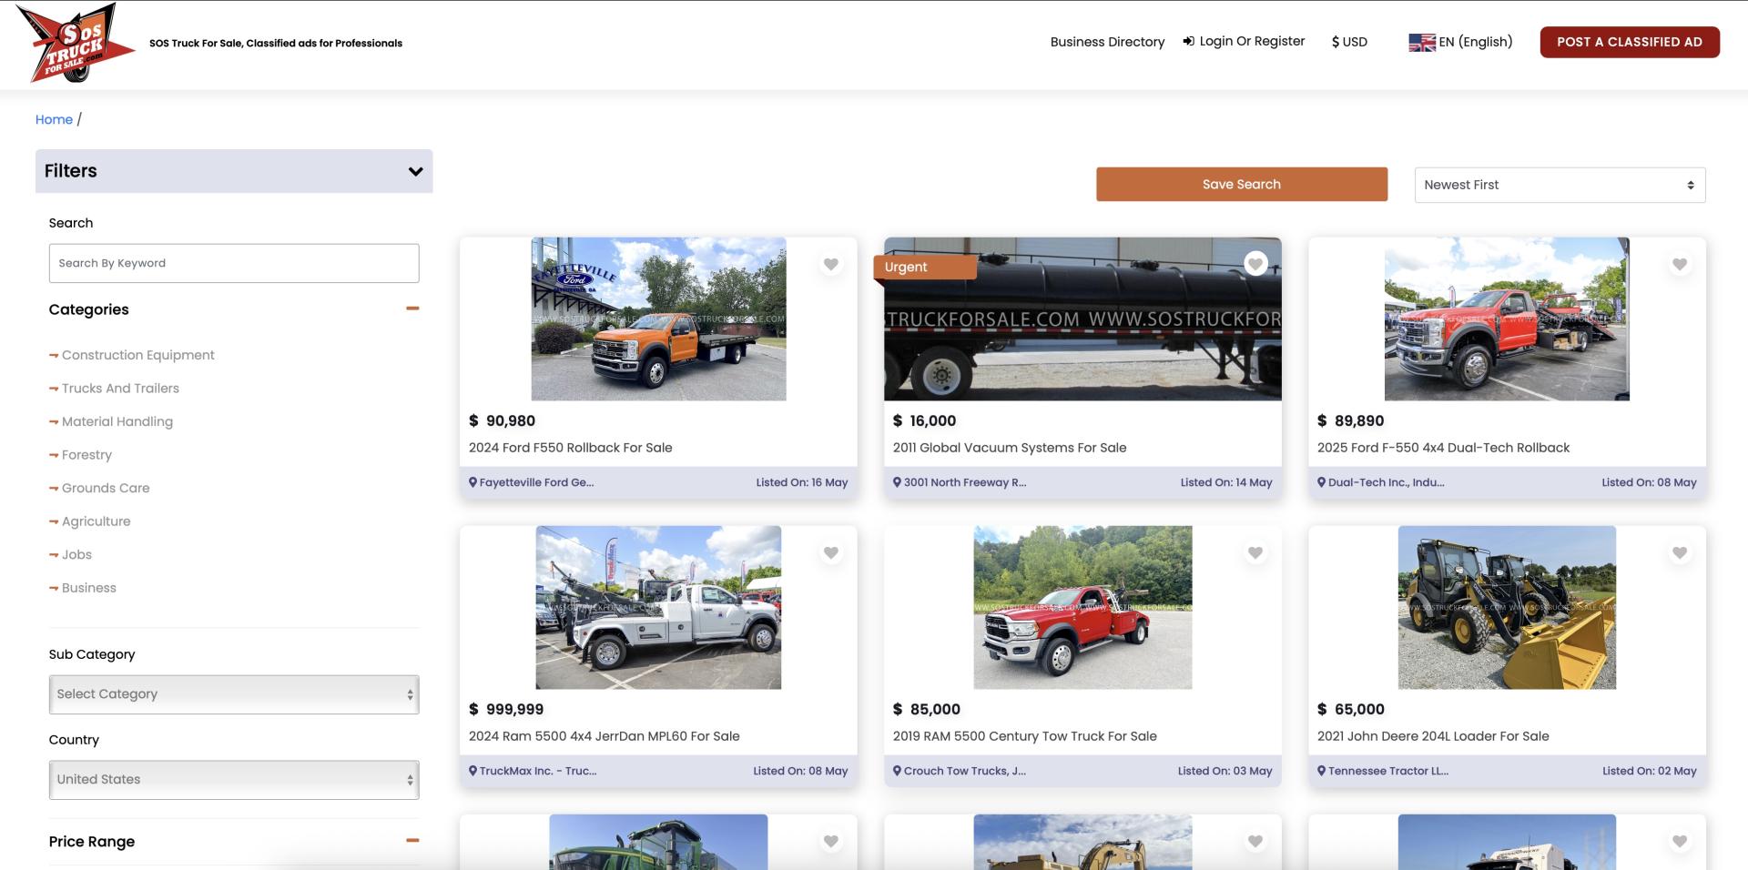Click location pin for TruckMax Inc.
The width and height of the screenshot is (1748, 870).
click(473, 771)
